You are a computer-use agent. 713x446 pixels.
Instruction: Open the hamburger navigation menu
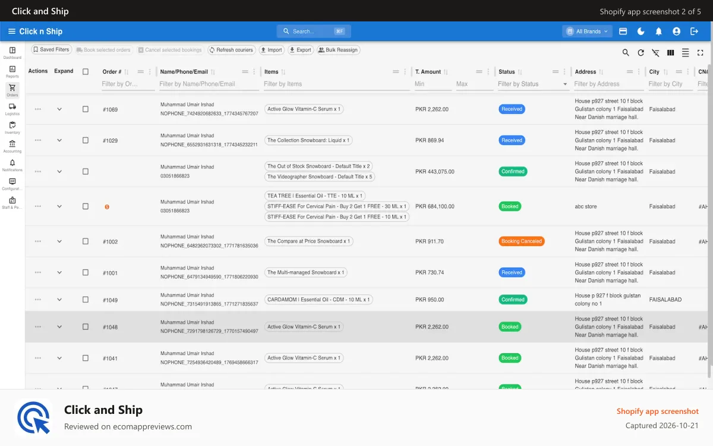click(12, 32)
